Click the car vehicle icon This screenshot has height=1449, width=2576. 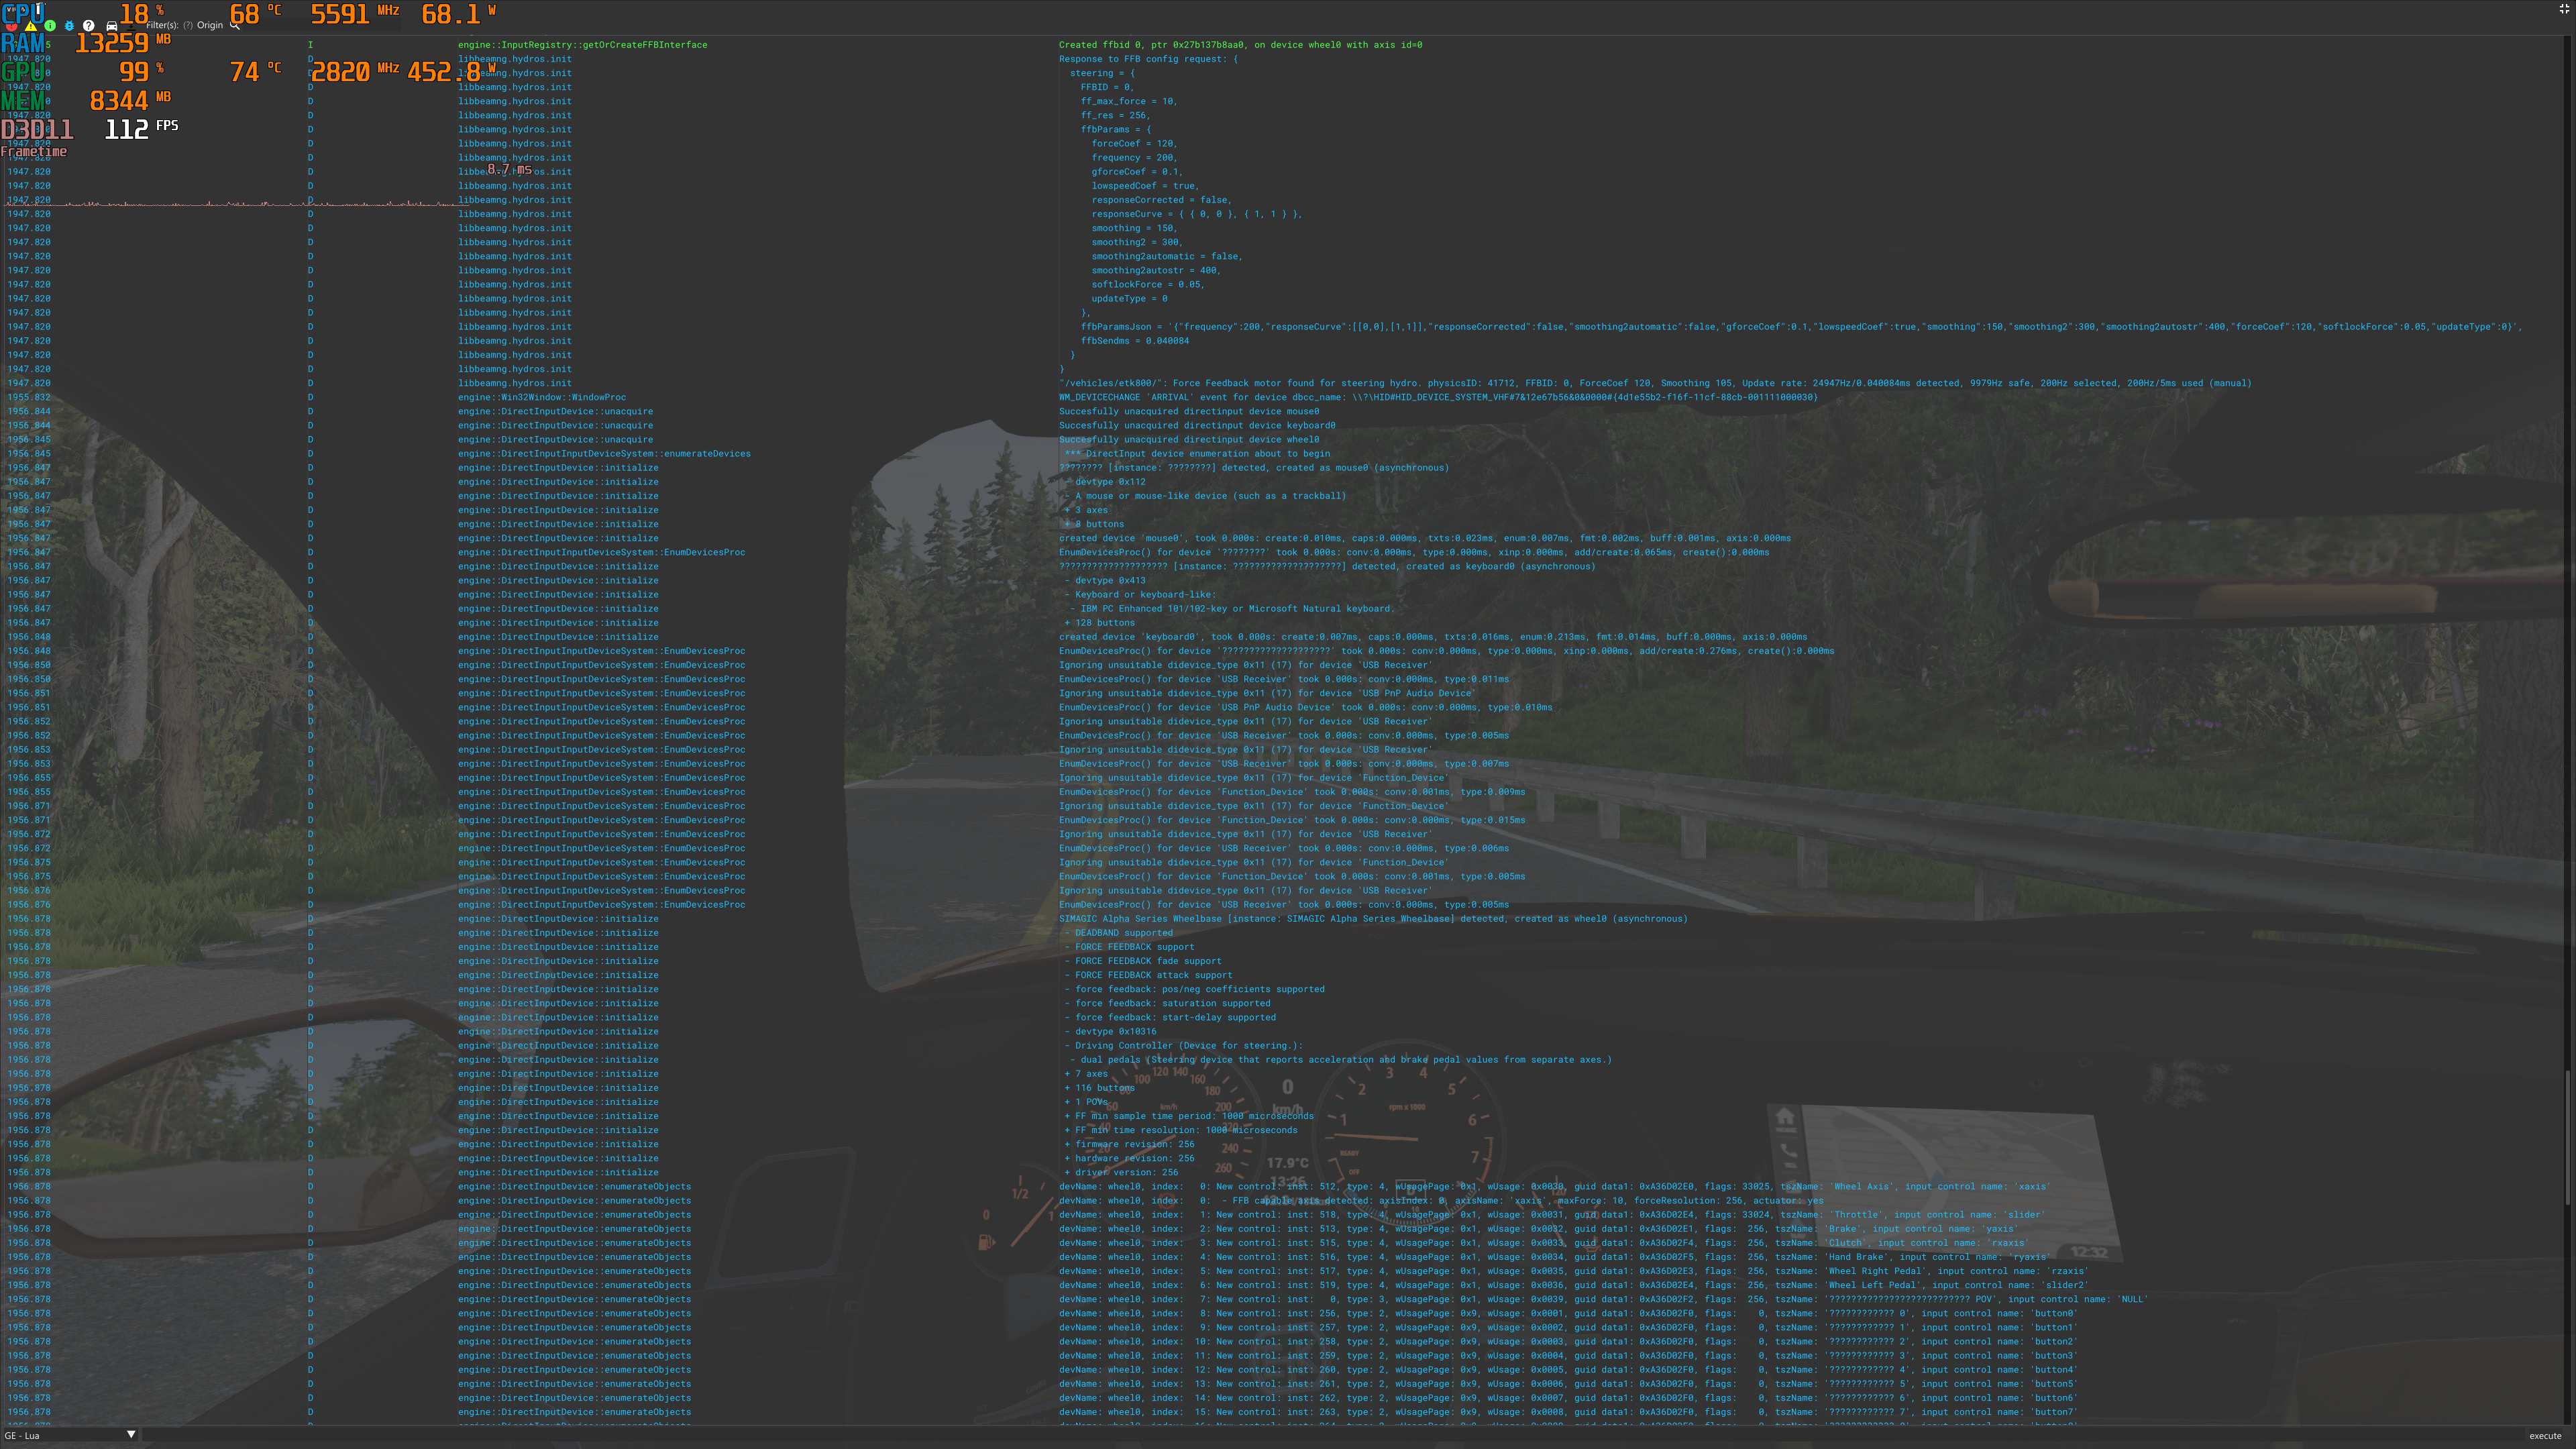[112, 26]
